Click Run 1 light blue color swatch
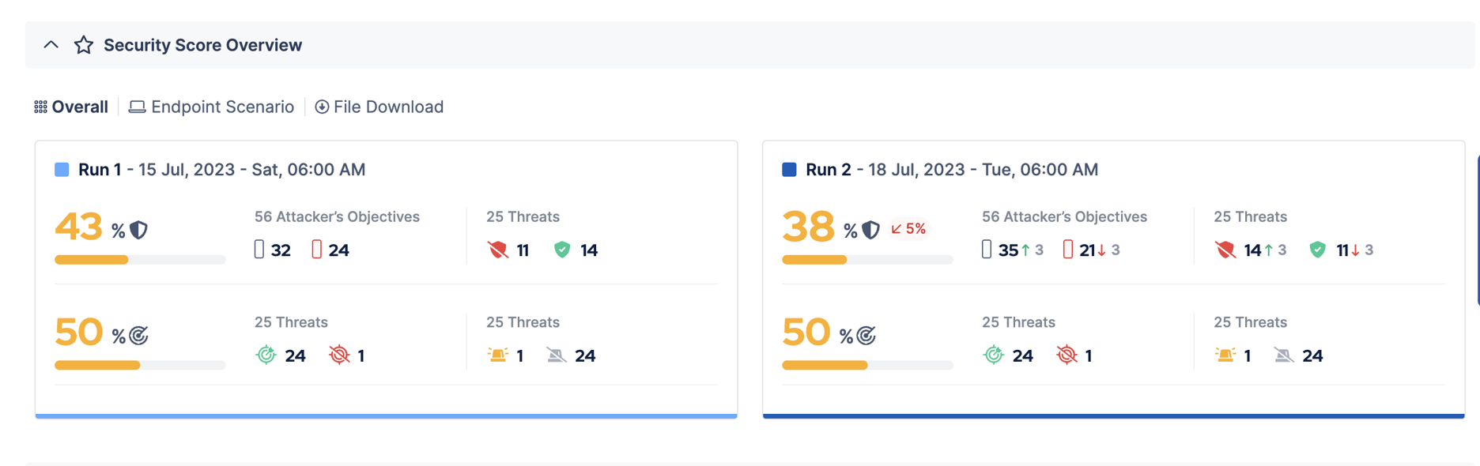The width and height of the screenshot is (1480, 466). coord(62,170)
